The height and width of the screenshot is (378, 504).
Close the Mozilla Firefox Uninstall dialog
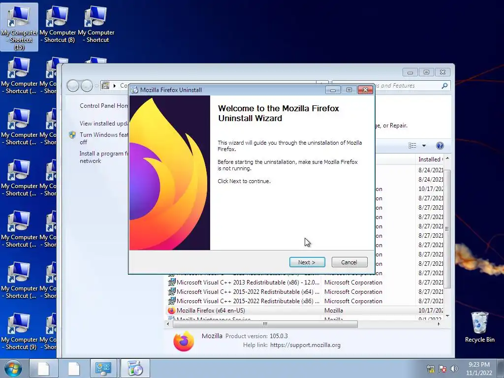click(365, 90)
